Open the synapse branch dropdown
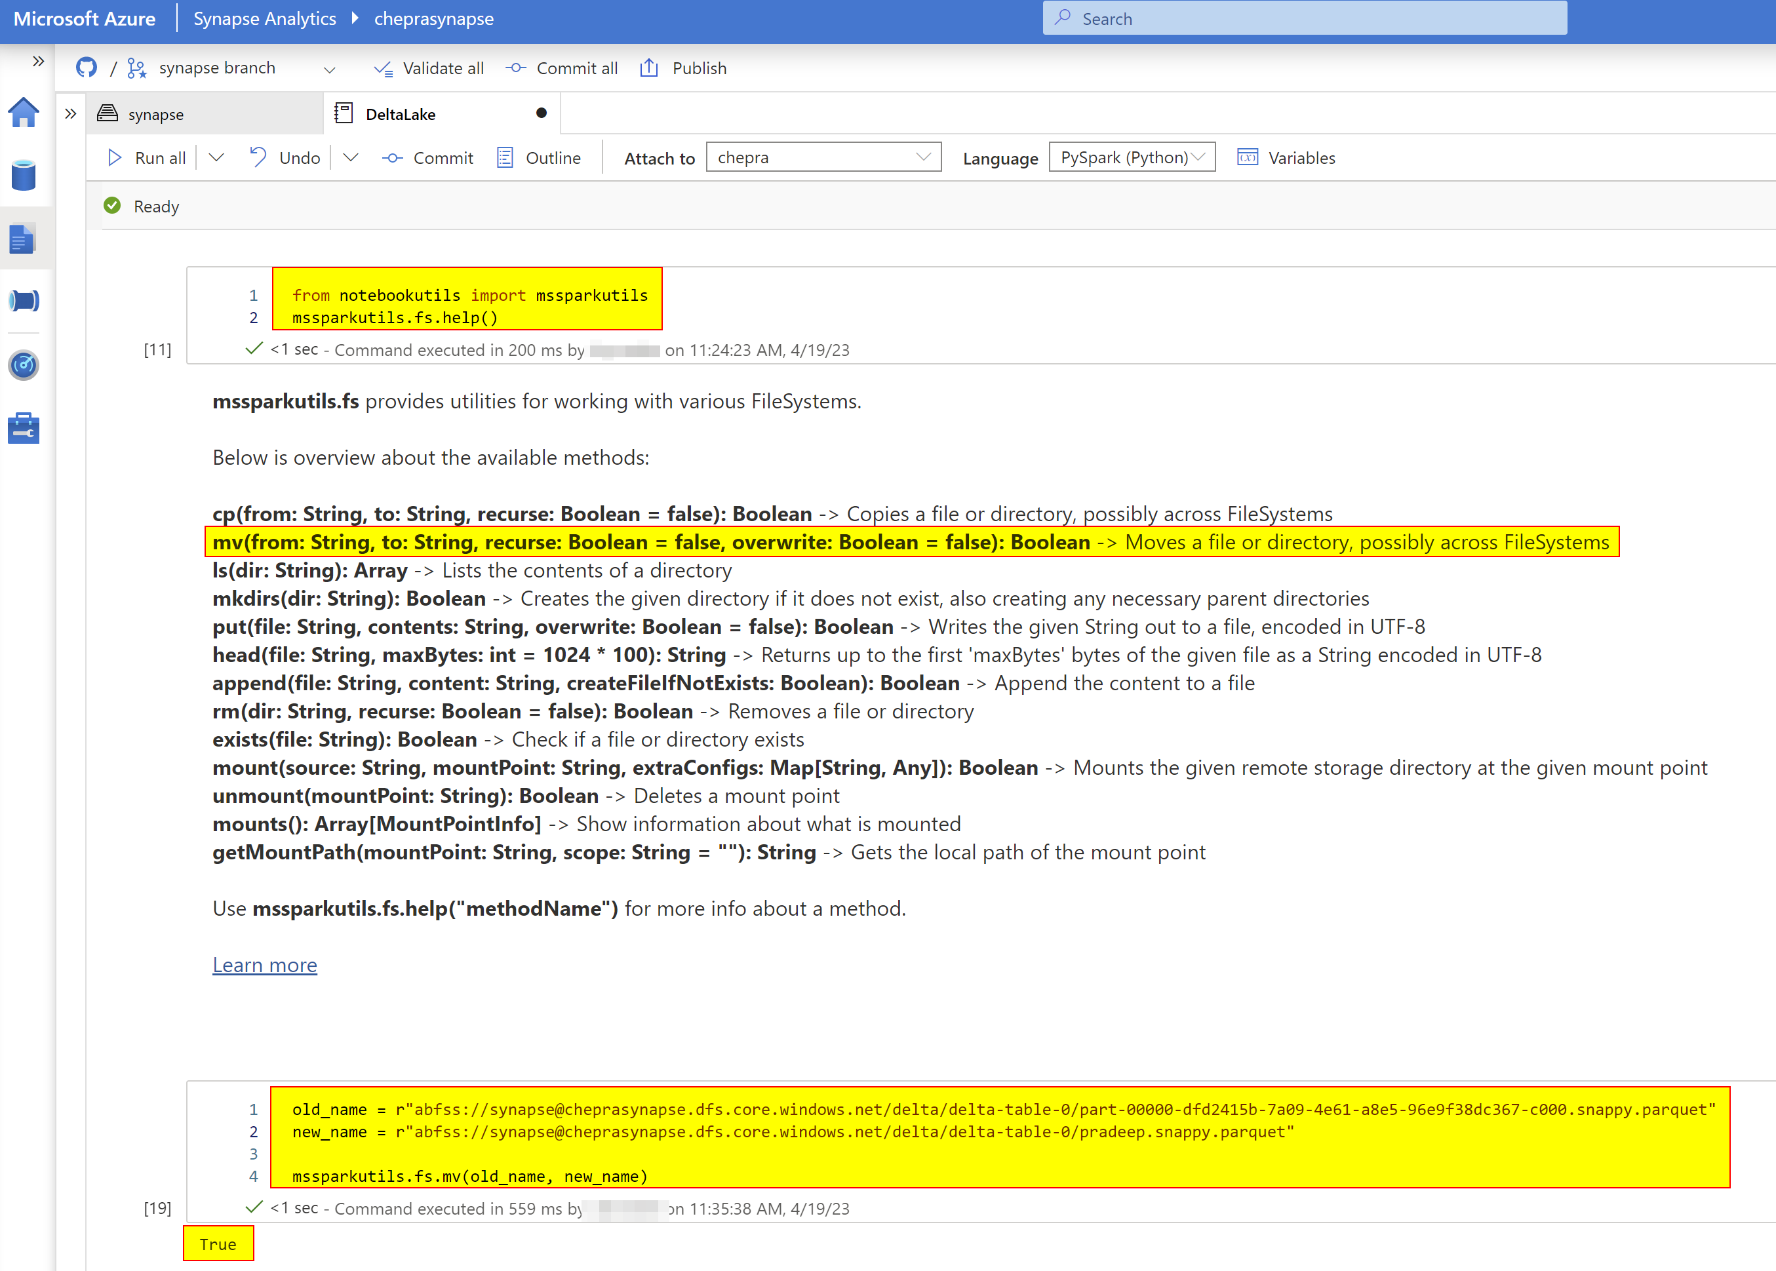The image size is (1776, 1271). click(330, 69)
